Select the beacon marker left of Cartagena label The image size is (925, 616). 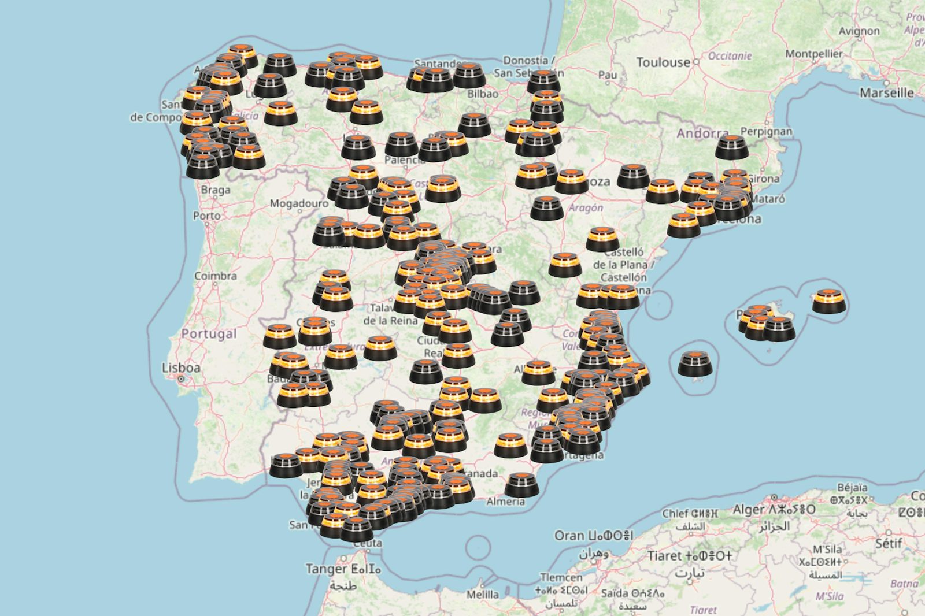[547, 451]
